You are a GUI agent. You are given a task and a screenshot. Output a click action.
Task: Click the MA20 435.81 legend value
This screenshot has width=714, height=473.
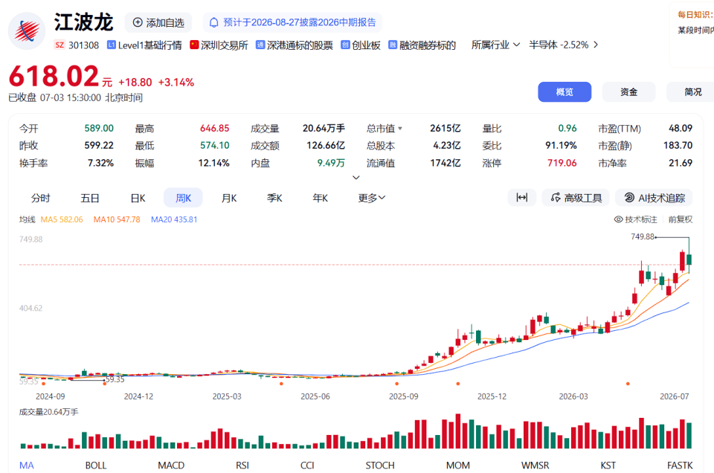[x=174, y=219]
